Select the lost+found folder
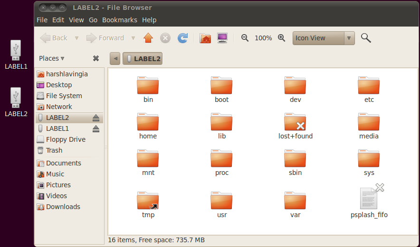 pos(295,126)
